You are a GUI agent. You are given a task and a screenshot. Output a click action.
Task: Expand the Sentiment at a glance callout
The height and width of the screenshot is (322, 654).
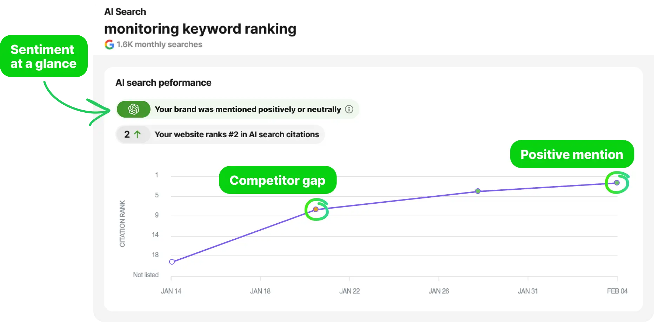pyautogui.click(x=45, y=56)
